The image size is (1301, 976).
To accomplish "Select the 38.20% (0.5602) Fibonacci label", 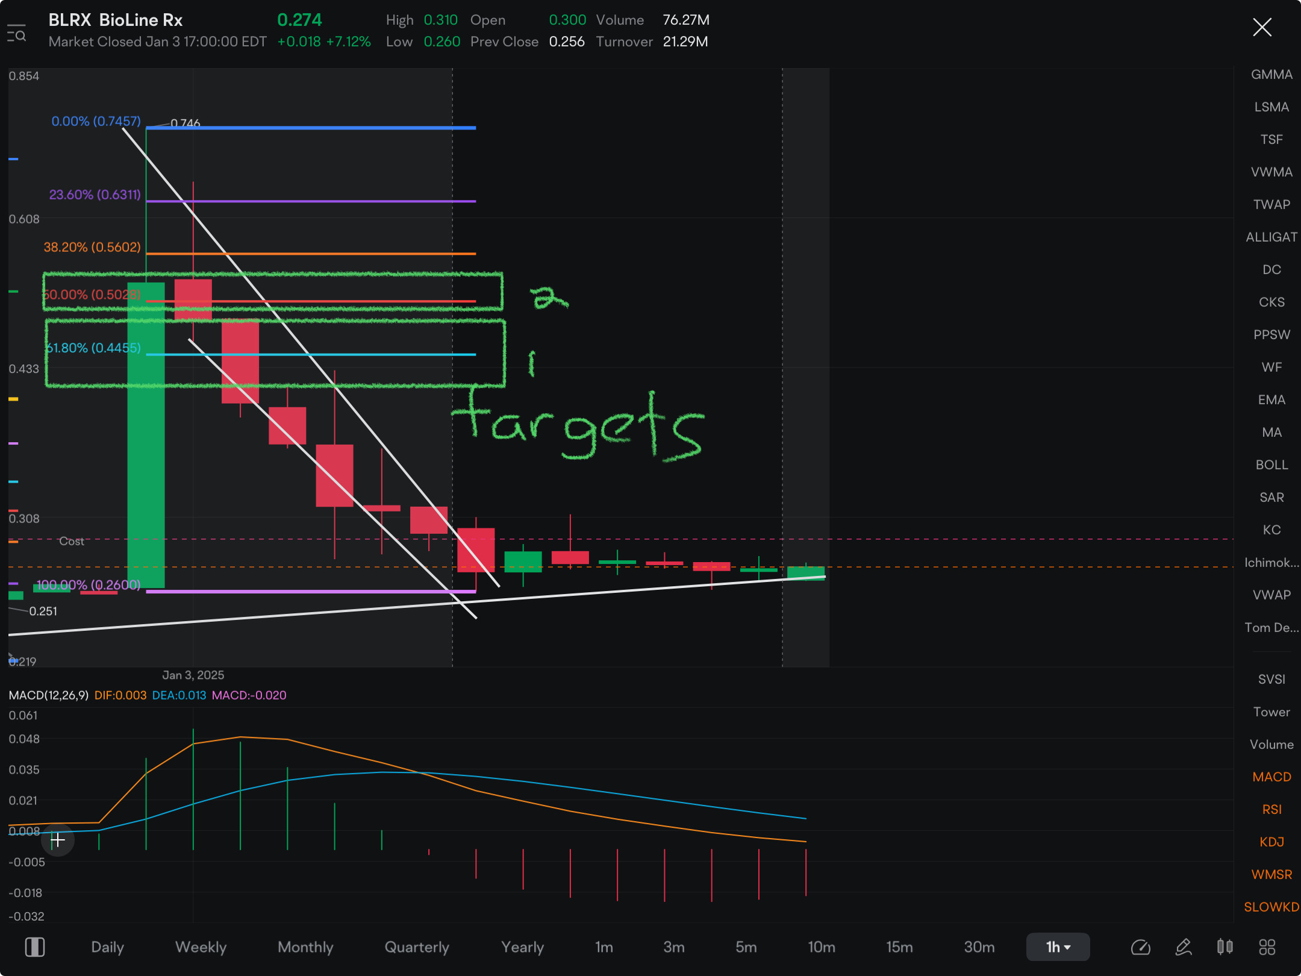I will click(x=92, y=247).
